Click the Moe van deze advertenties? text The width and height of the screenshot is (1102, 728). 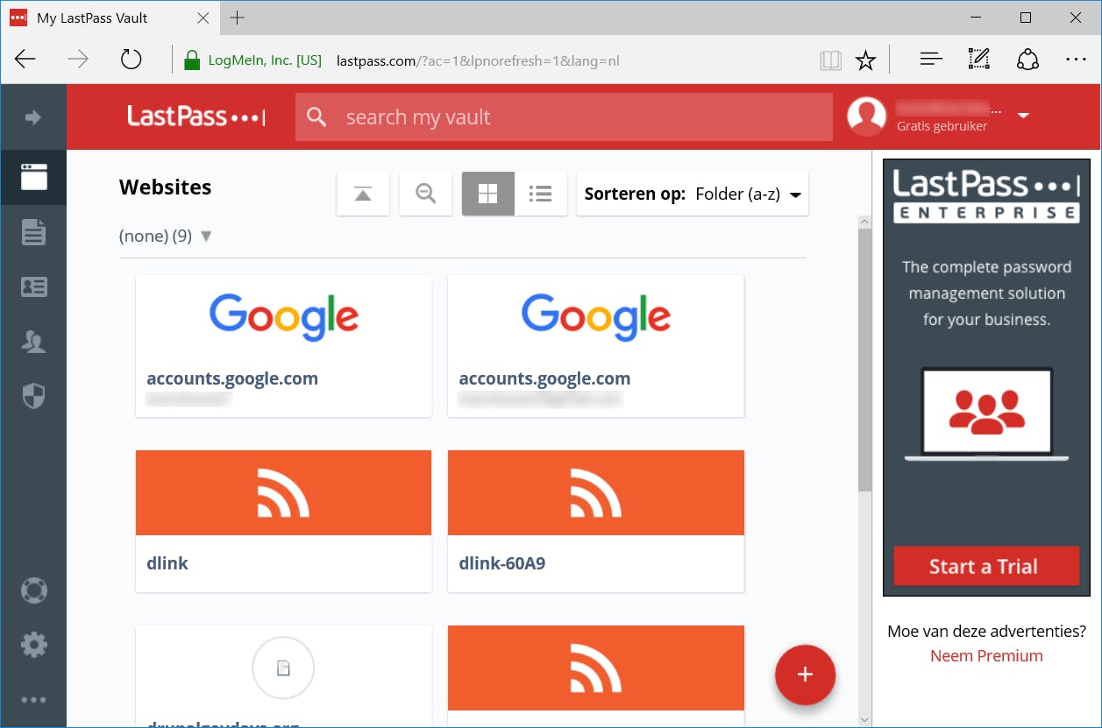[x=986, y=631]
